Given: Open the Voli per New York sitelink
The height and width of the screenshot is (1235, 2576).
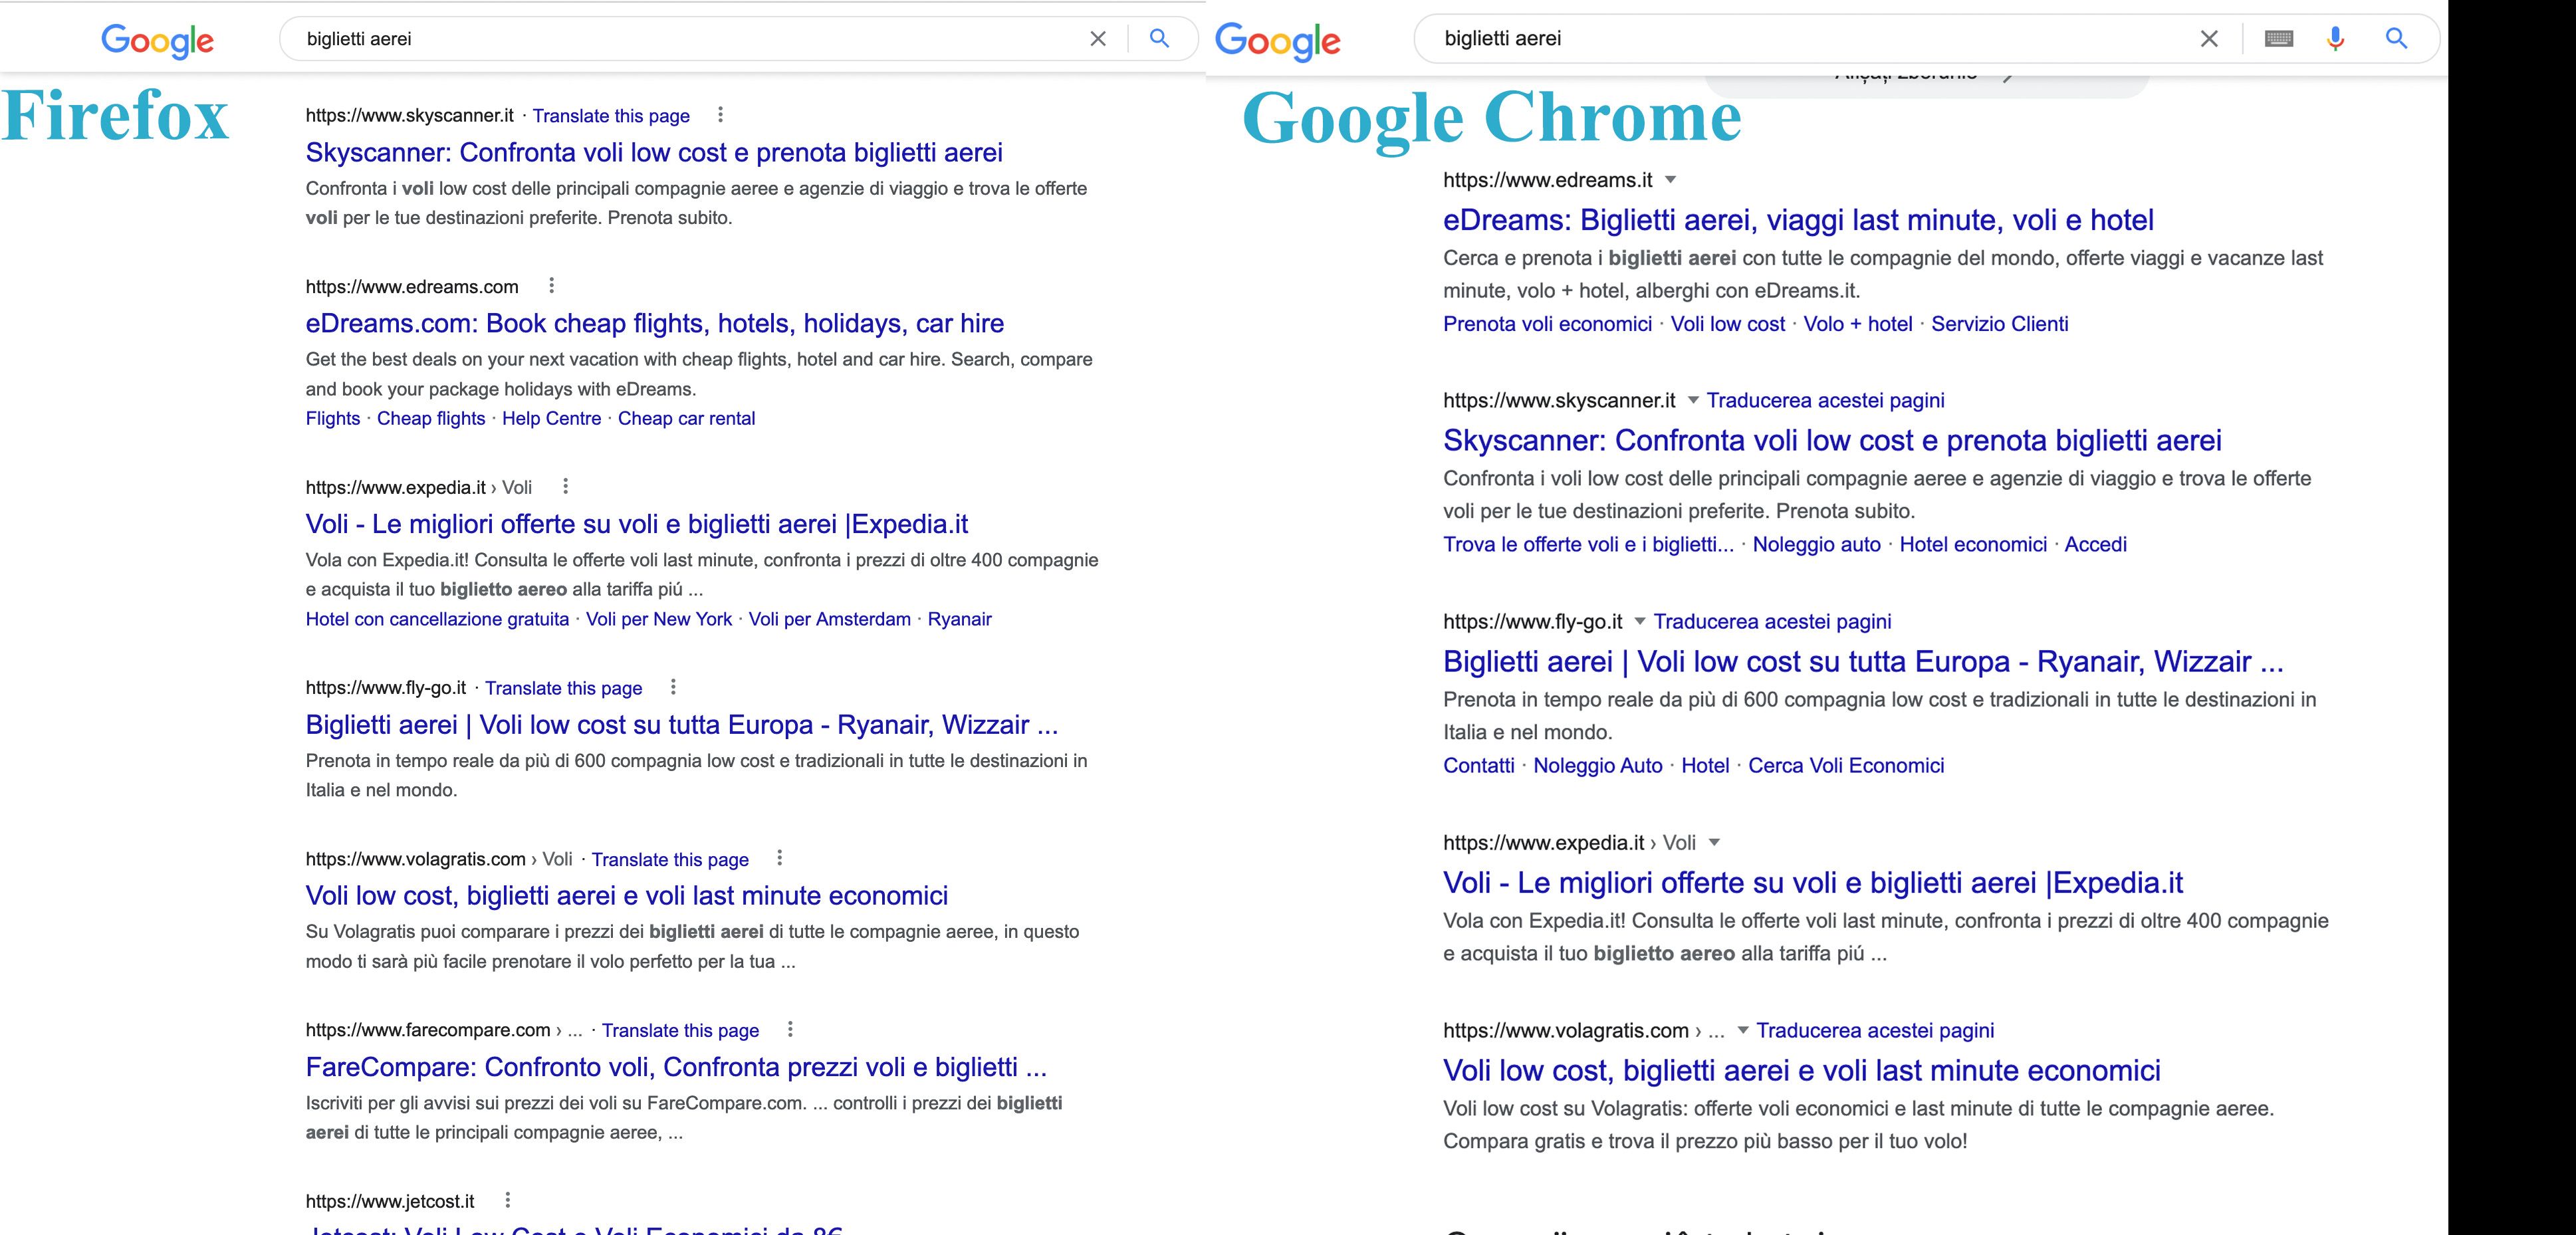Looking at the screenshot, I should [x=659, y=619].
